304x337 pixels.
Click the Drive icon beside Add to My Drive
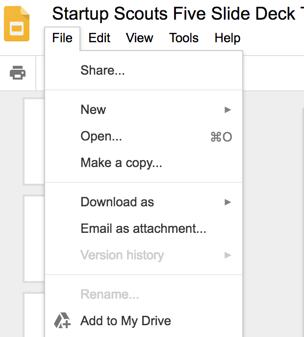point(62,321)
